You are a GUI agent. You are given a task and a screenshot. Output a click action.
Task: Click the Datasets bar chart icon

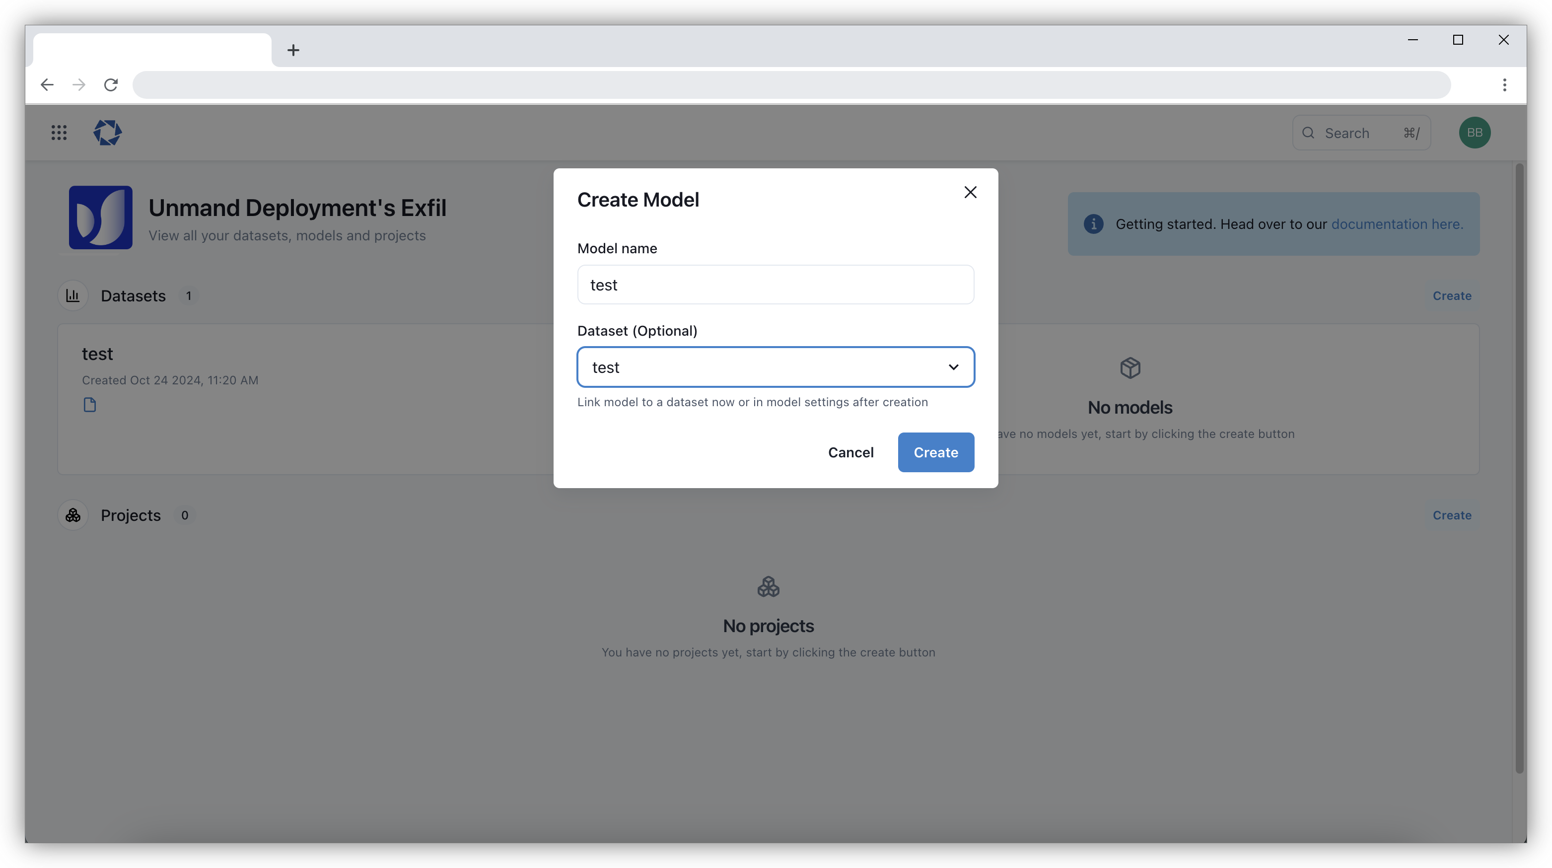pyautogui.click(x=73, y=296)
